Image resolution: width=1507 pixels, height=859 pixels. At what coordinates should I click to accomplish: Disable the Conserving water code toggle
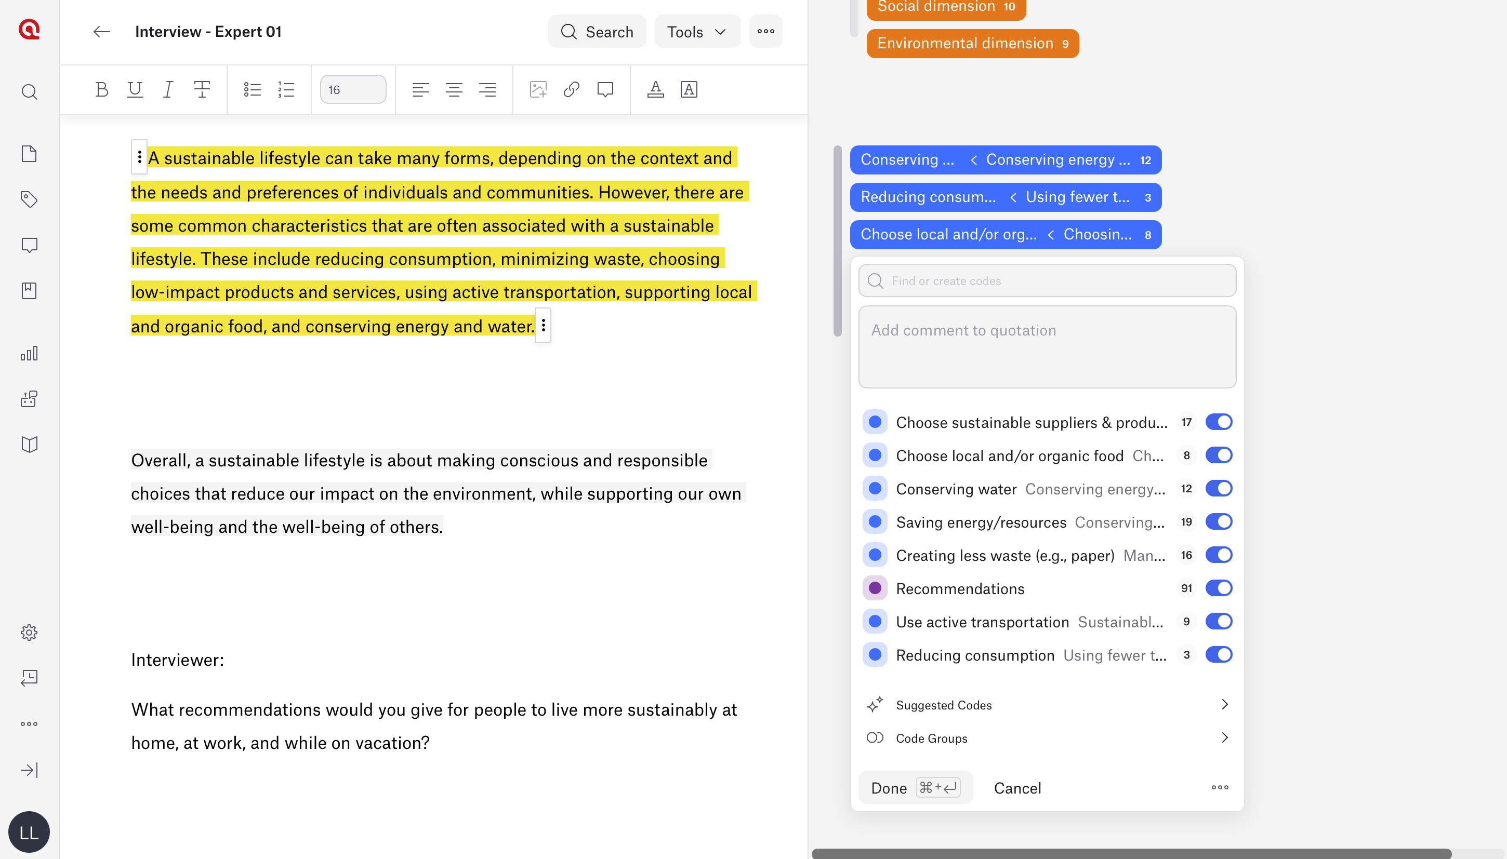click(1219, 489)
